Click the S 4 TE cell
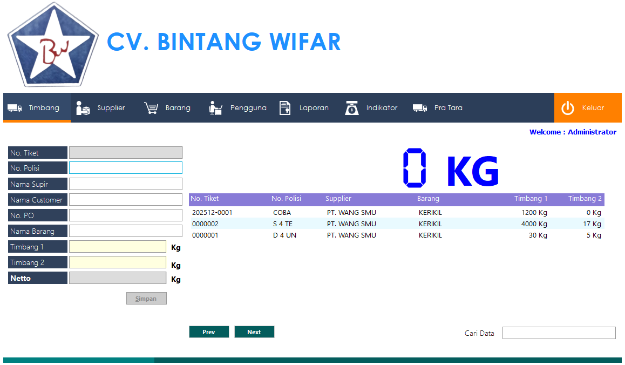Screen dimensions: 625x365 pos(283,224)
